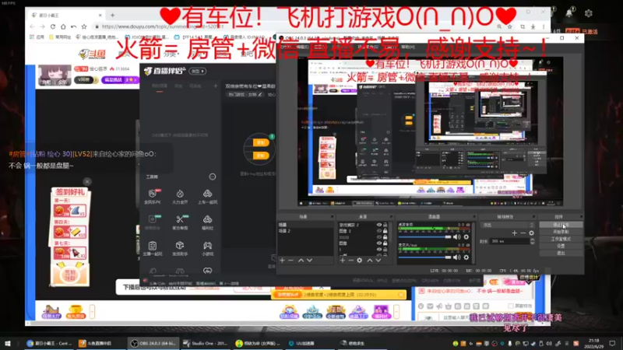Open the scene transition type dropdown
The width and height of the screenshot is (623, 350).
(x=509, y=225)
